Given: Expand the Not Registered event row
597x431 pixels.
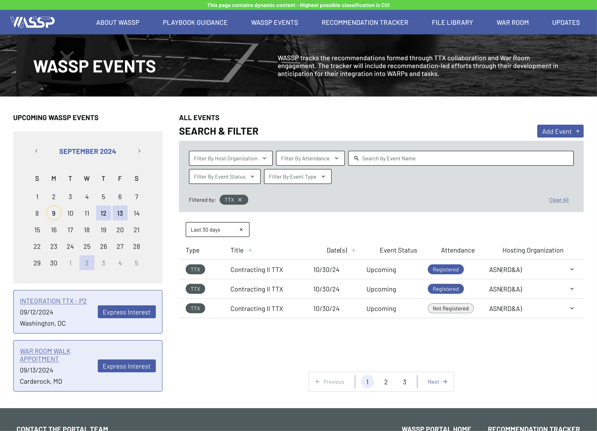Looking at the screenshot, I should (572, 308).
